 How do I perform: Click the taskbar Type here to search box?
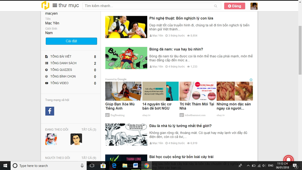pyautogui.click(x=49, y=165)
